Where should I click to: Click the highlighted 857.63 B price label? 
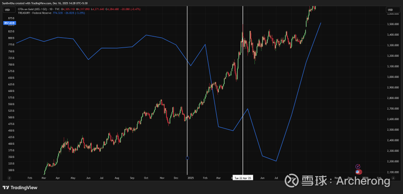pyautogui.click(x=9, y=23)
